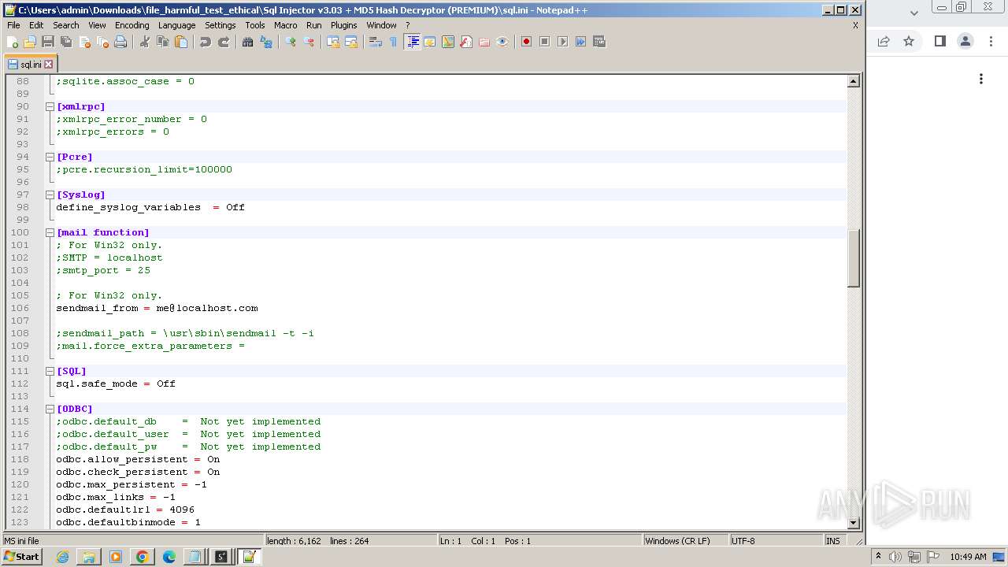Screen dimensions: 1008x567
Task: Click the Open file toolbar icon
Action: (x=30, y=42)
